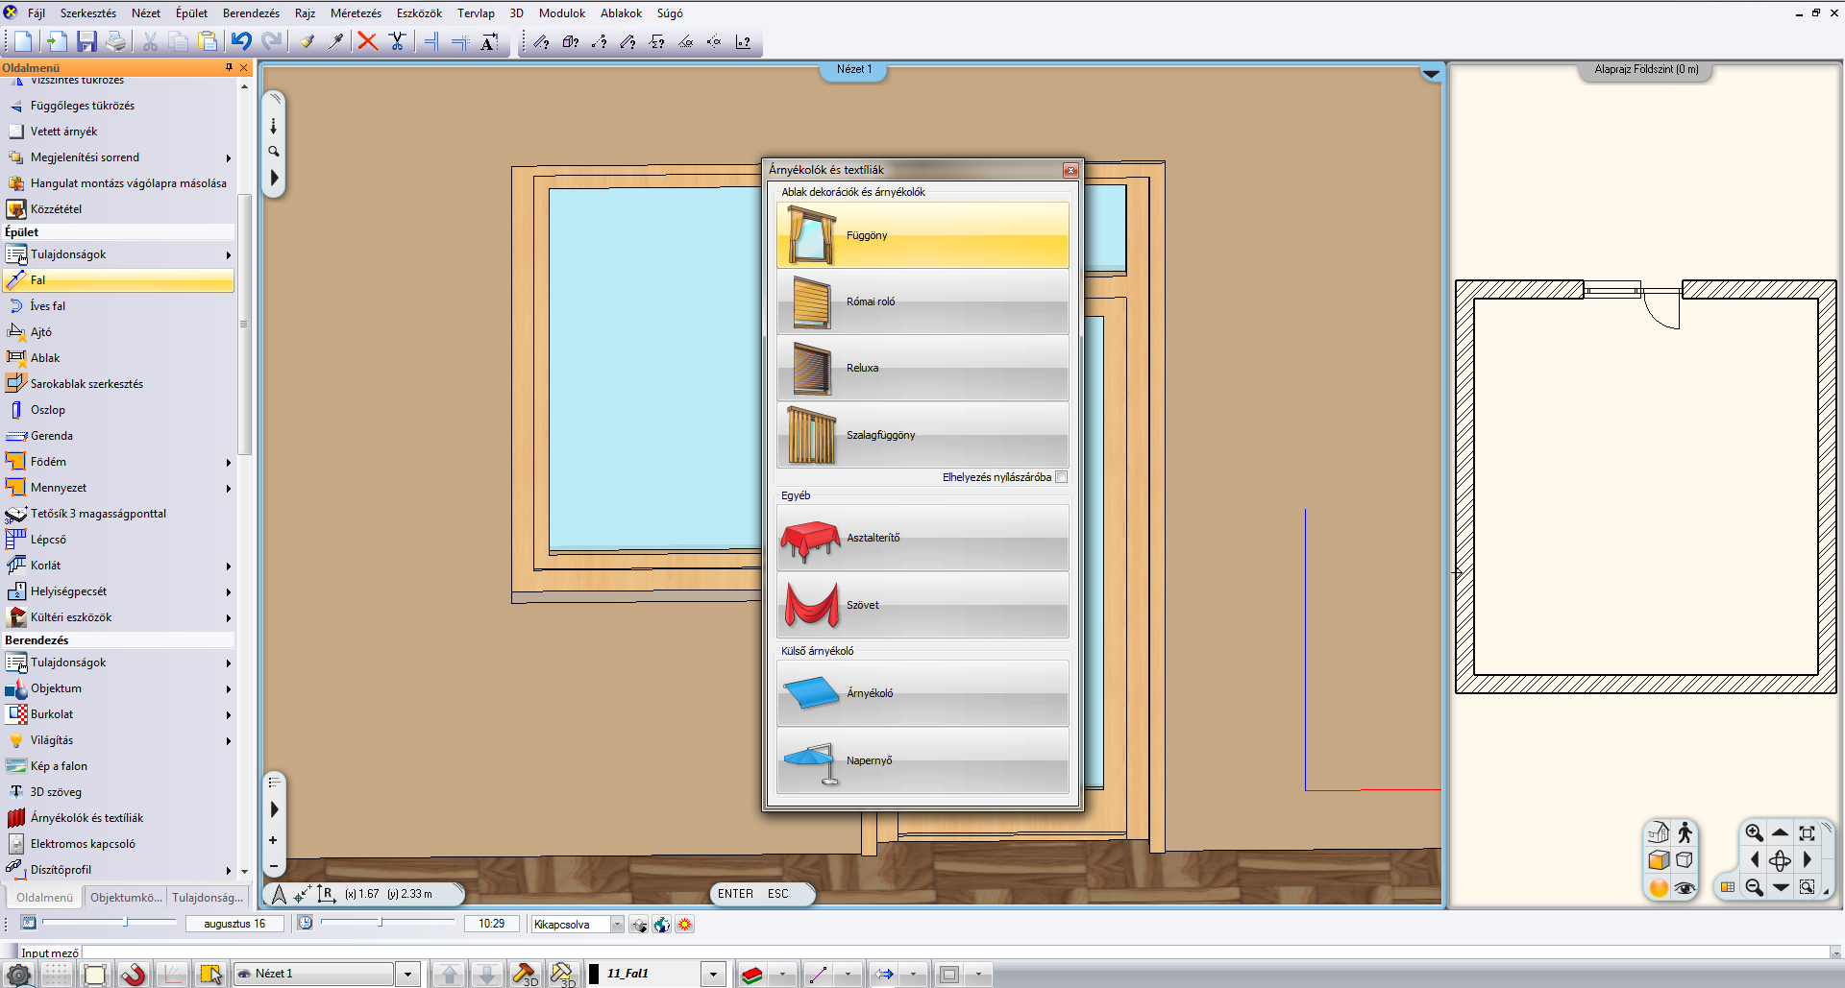The height and width of the screenshot is (988, 1845).
Task: Click the red X delete icon
Action: pyautogui.click(x=367, y=41)
